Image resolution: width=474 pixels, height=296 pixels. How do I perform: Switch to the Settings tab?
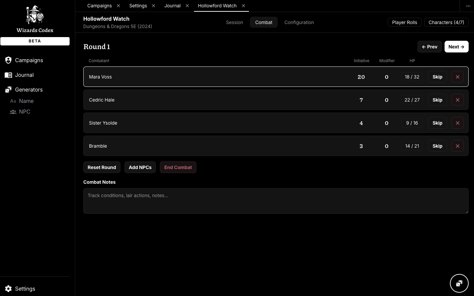tap(138, 6)
